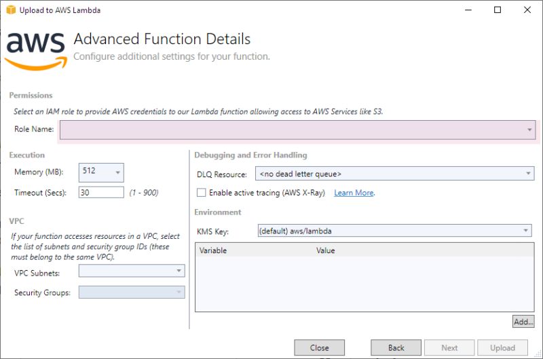543x359 pixels.
Task: Click the resize grip in window corner
Action: 538,354
